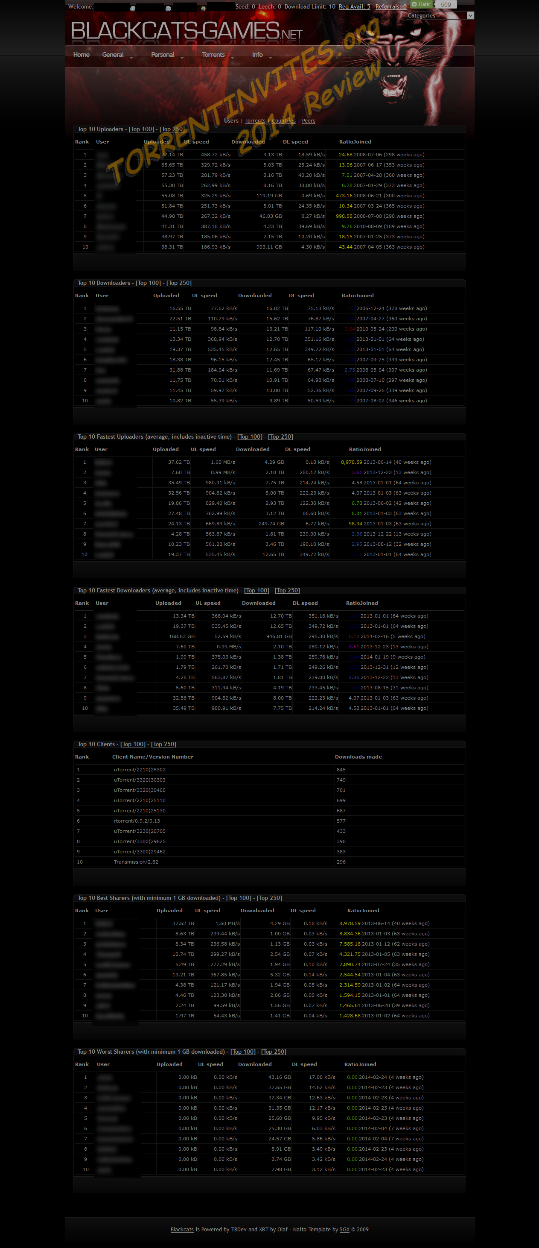539x1248 pixels.
Task: Open the General menu
Action: 113,55
